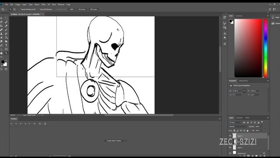Switch to the Channels tab
Image resolution: width=280 pixels, height=158 pixels.
click(239, 118)
